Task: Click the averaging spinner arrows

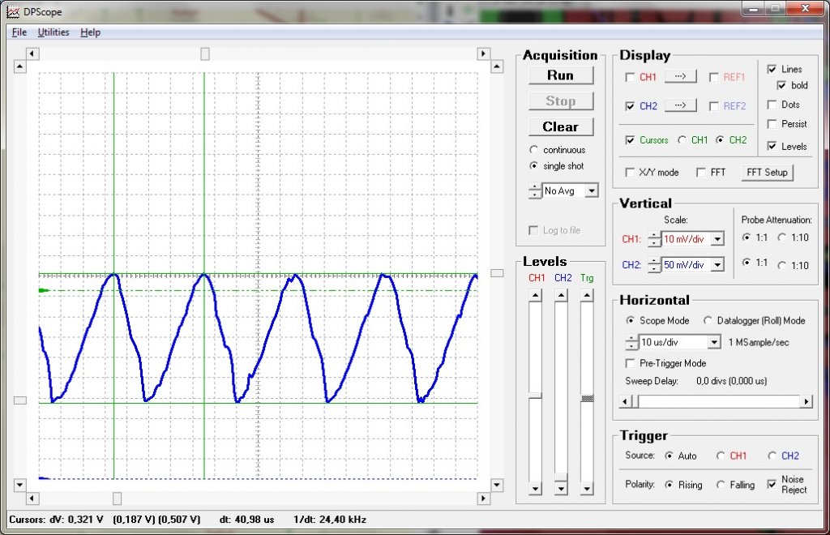Action: point(535,190)
